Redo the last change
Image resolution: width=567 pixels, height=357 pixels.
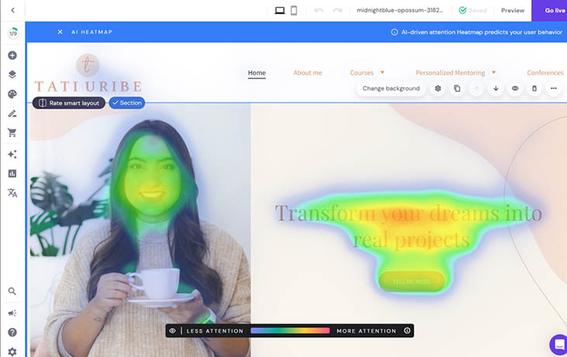pos(337,11)
